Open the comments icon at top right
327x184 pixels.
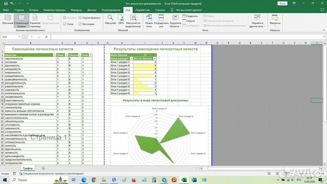point(322,10)
